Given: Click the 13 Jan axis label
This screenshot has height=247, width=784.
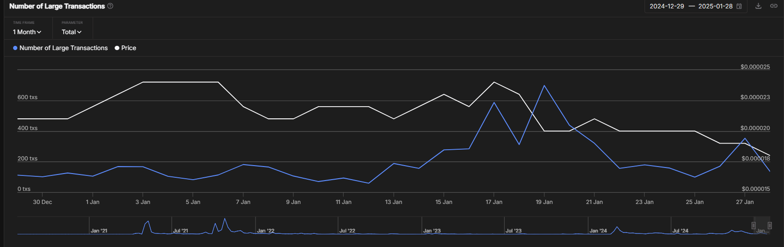Looking at the screenshot, I should [x=394, y=202].
